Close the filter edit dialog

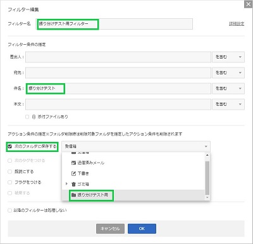[248, 4]
